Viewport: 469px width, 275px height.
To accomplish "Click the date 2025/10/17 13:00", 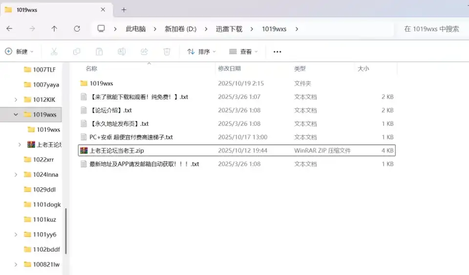I will (243, 137).
